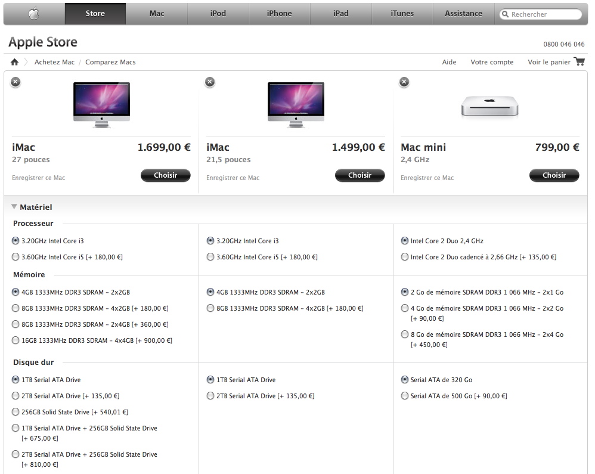Click the 1.699,00 € price
Screen dimensions: 595x474
click(164, 147)
